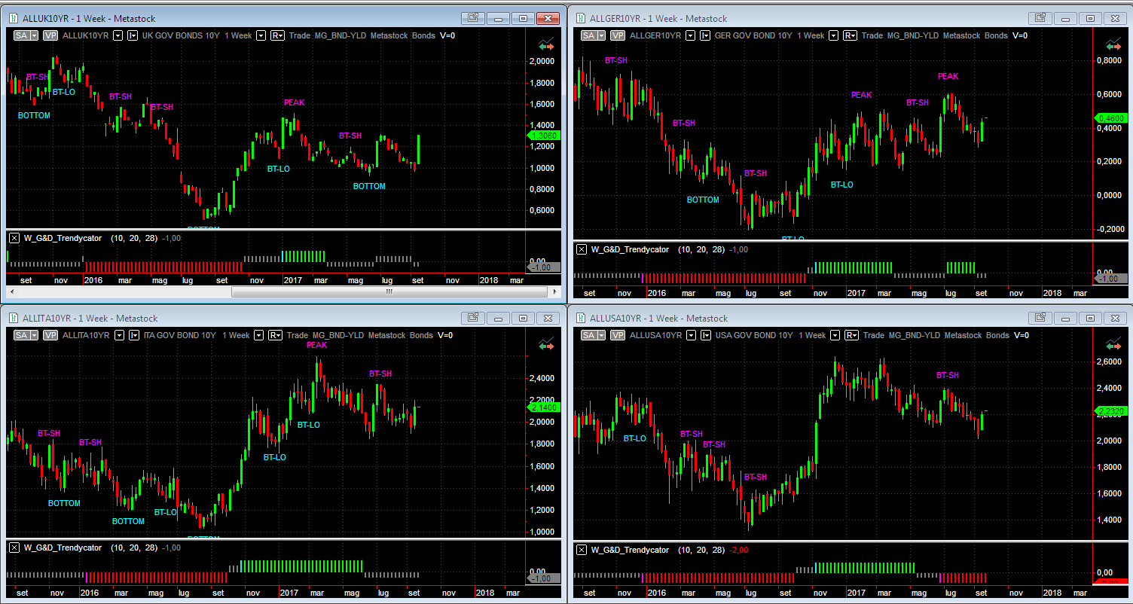Click the Trade label in ALLUSA10YR chart
Screen dimensions: 1133x604
click(875, 335)
